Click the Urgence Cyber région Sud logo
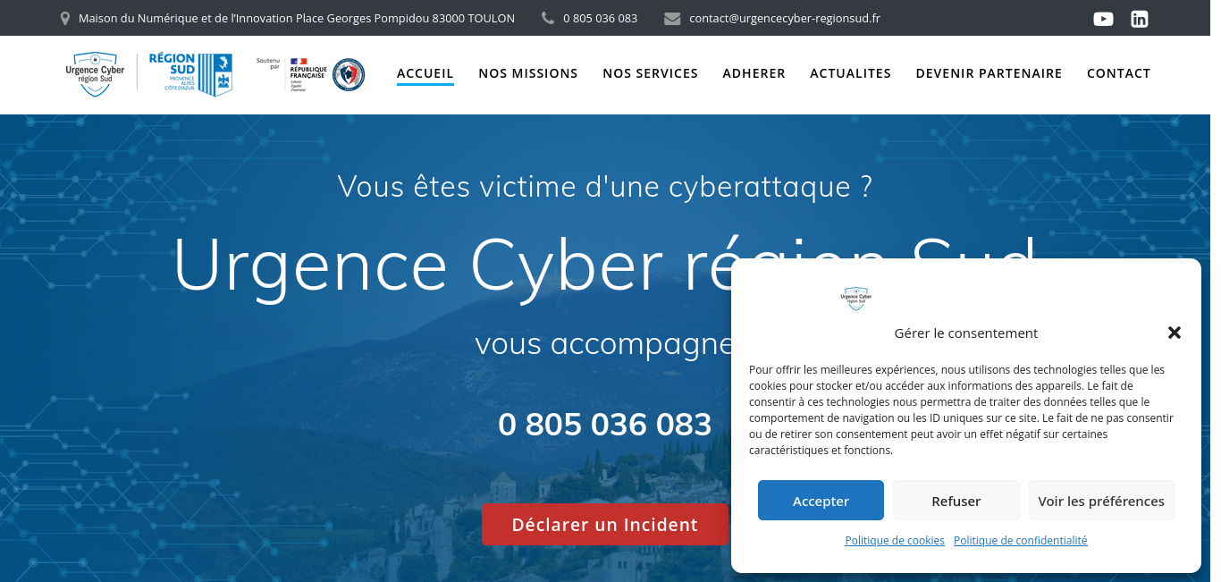The width and height of the screenshot is (1221, 582). (x=95, y=74)
